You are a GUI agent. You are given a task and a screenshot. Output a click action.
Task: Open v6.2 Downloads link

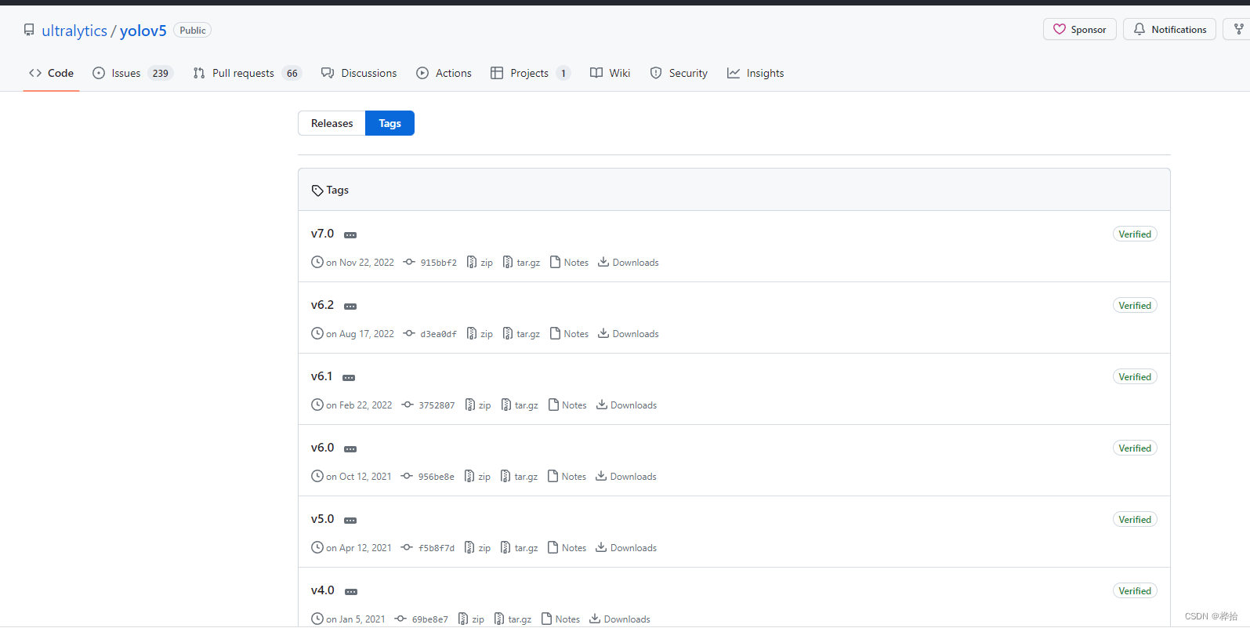click(x=629, y=334)
